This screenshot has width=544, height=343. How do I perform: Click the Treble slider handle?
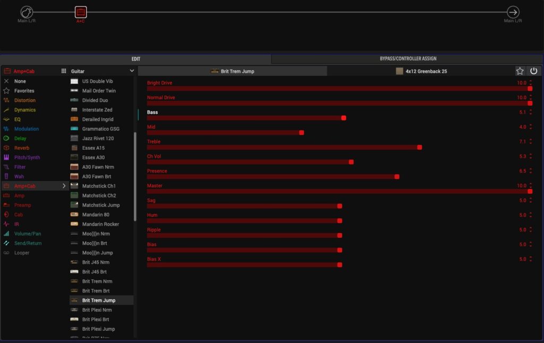point(420,147)
